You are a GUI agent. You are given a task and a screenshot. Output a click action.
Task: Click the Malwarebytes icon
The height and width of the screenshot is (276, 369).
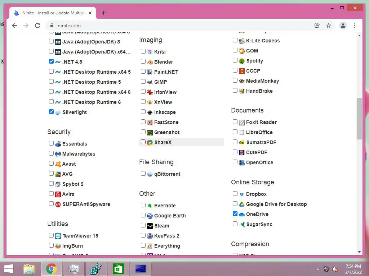(58, 154)
